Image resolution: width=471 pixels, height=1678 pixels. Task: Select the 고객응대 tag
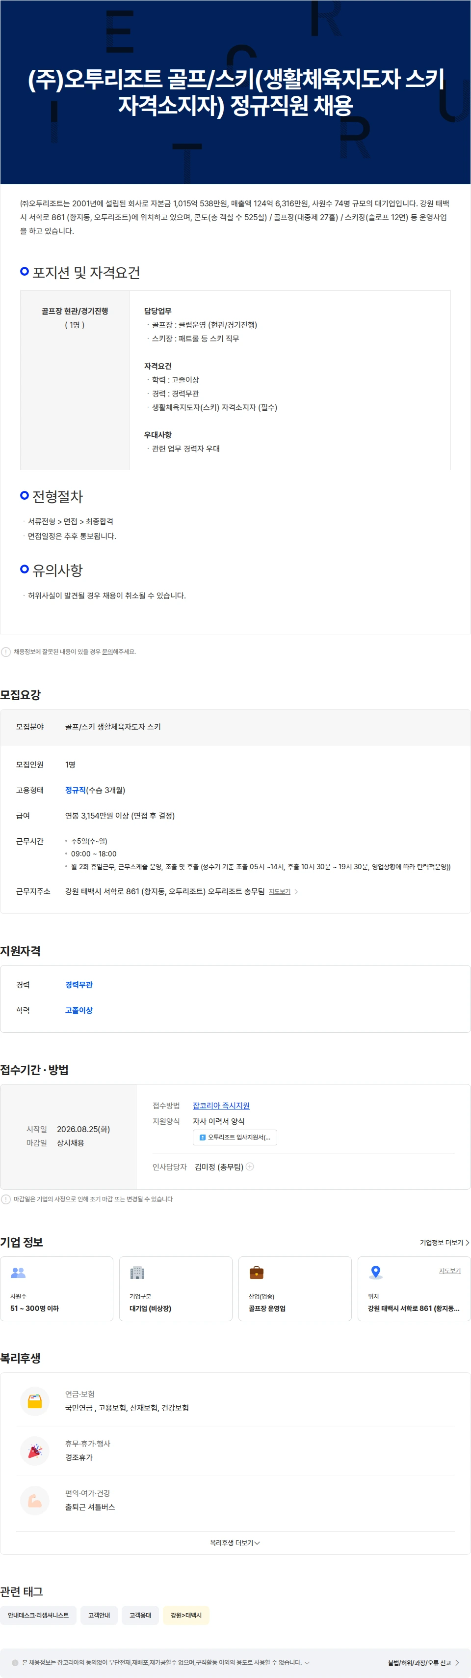pyautogui.click(x=140, y=1615)
